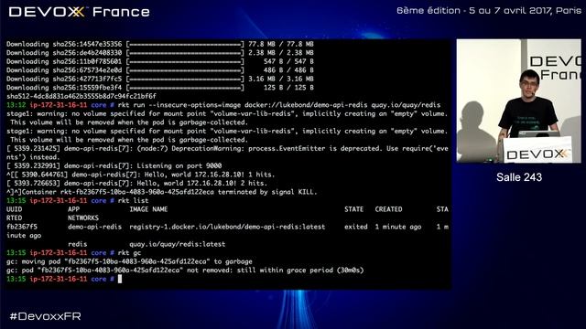The height and width of the screenshot is (329, 586).
Task: Click the download progress bar for sha256:14547e35356
Action: 185,44
